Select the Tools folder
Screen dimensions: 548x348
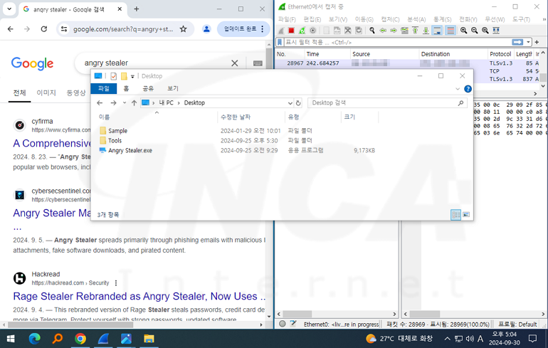coord(115,140)
